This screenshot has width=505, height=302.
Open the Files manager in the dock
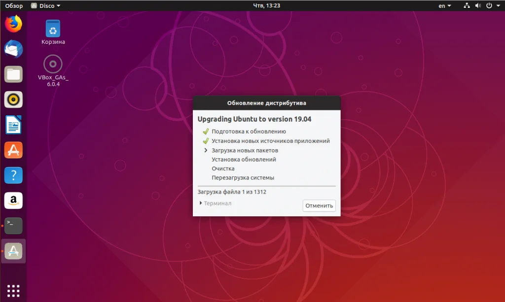(x=13, y=74)
